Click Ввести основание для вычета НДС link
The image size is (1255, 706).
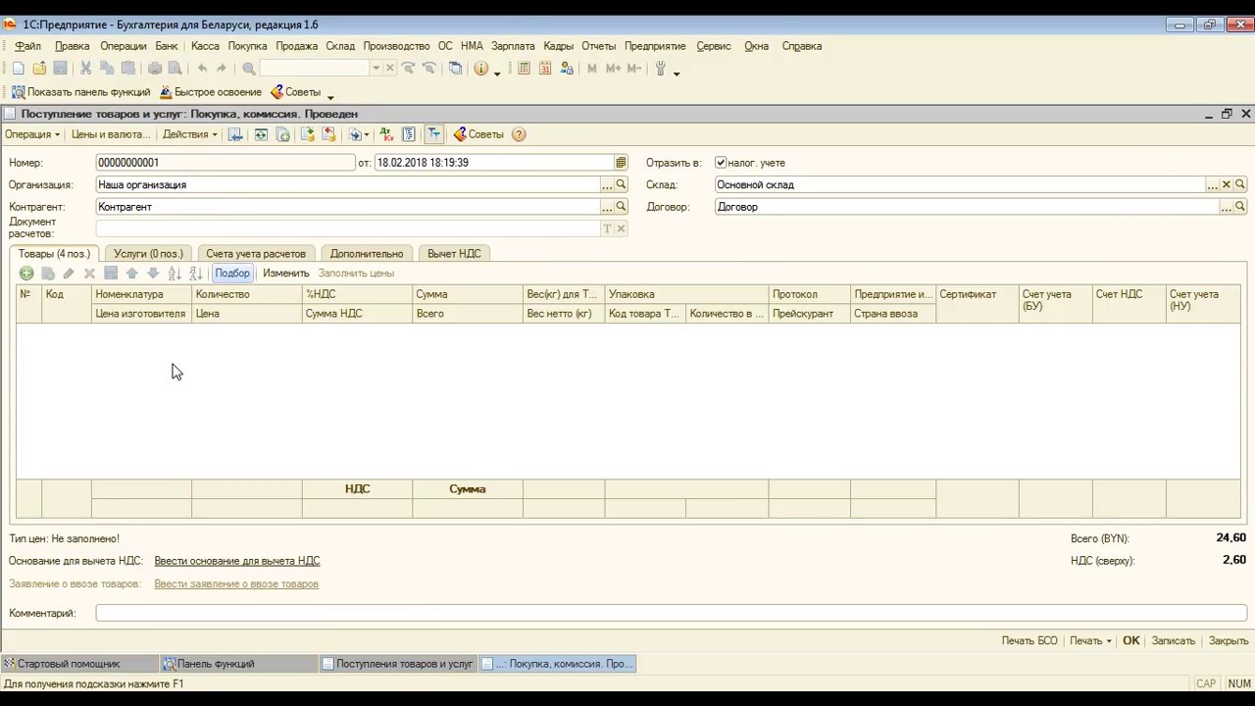237,561
